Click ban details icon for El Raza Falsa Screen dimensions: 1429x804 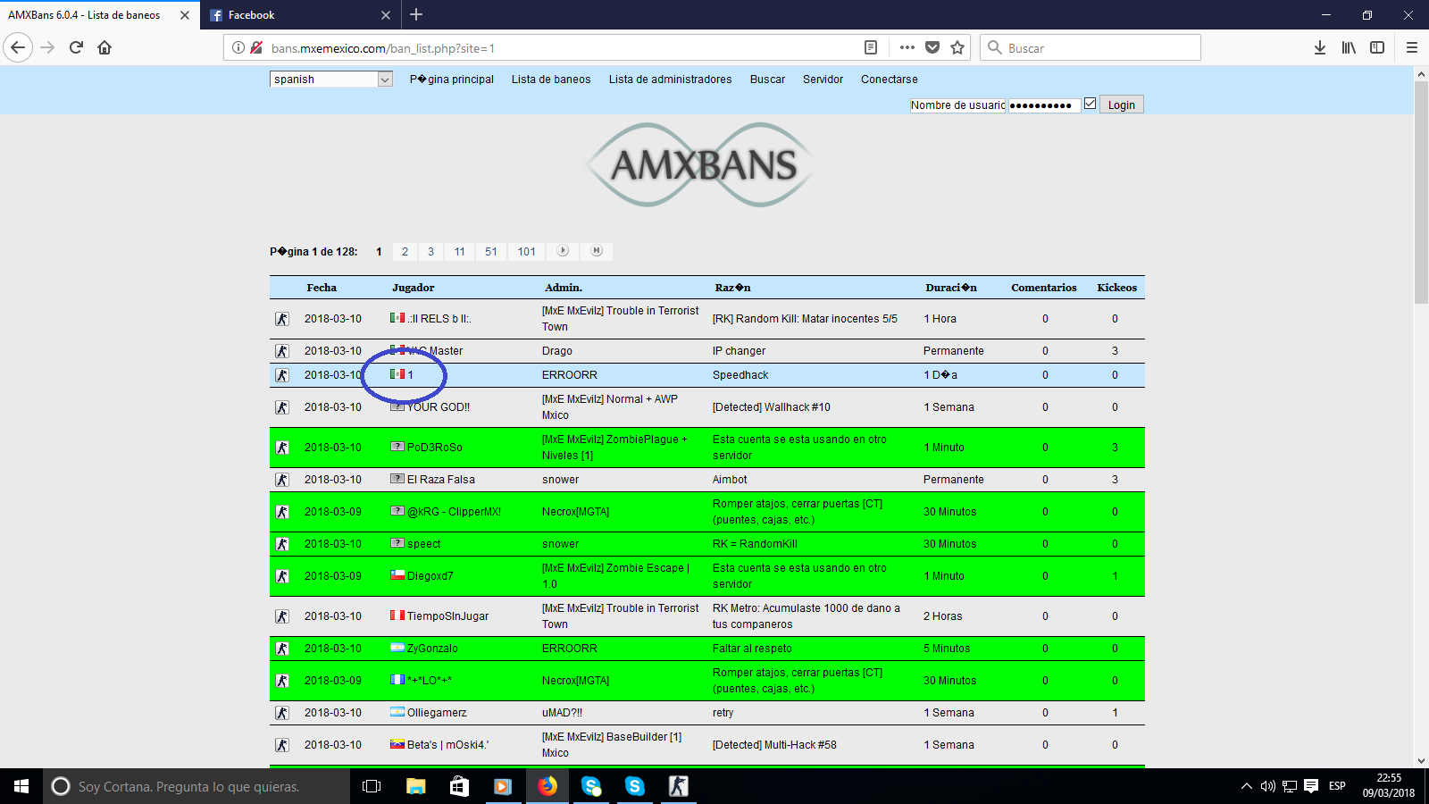[282, 480]
